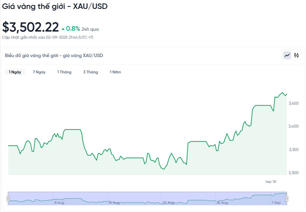Click the green up-arrow change icon
The image size is (306, 212).
[63, 29]
